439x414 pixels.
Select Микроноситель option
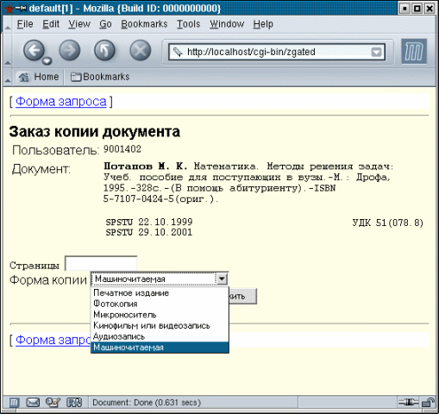tap(160, 315)
